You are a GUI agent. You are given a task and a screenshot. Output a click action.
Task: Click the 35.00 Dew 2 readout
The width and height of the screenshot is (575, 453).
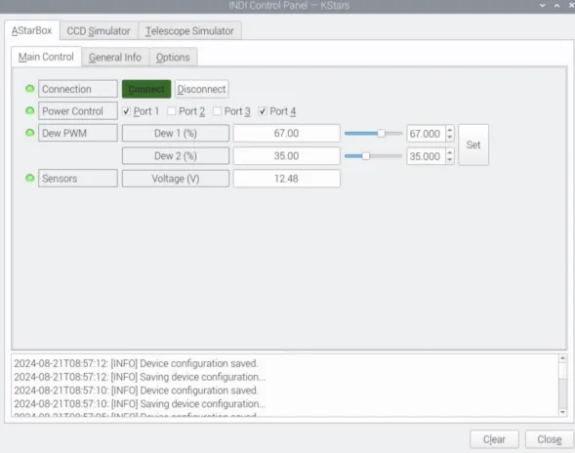[287, 156]
